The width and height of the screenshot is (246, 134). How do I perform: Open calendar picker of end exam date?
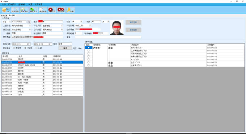coord(50,44)
